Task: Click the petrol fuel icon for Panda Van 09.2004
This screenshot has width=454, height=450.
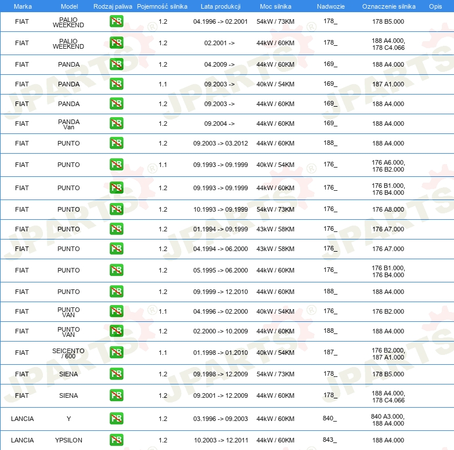Action: (x=116, y=123)
